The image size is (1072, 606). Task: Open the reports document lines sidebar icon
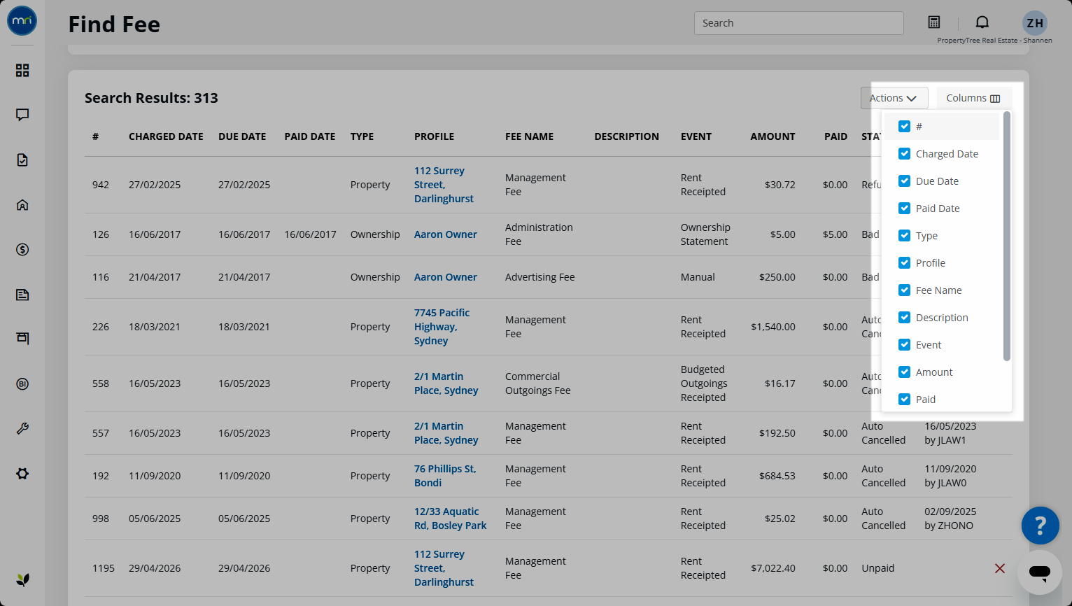tap(22, 295)
